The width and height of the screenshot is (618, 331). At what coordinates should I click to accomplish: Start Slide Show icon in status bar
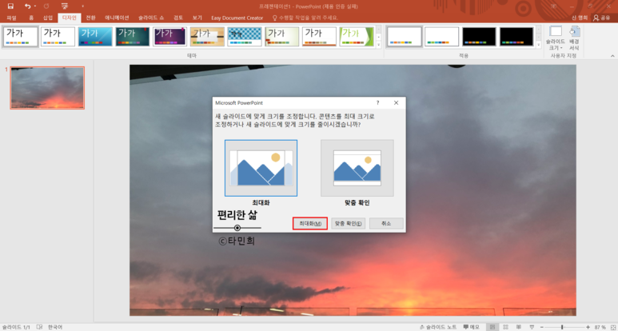point(532,327)
